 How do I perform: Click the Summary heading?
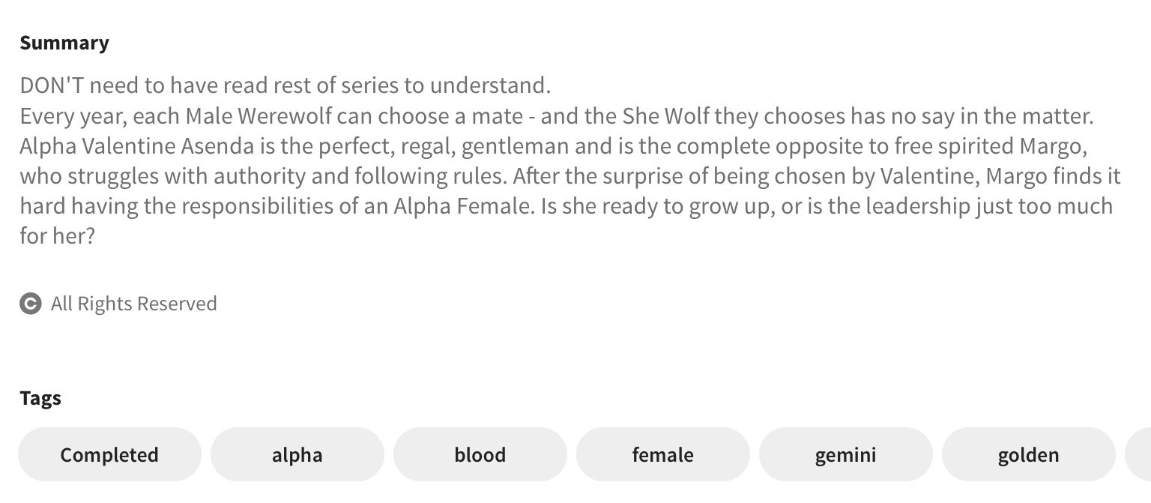click(64, 43)
